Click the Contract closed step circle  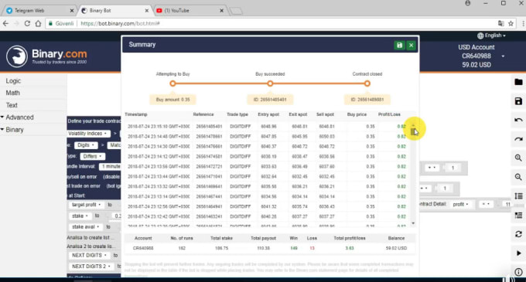367,83
